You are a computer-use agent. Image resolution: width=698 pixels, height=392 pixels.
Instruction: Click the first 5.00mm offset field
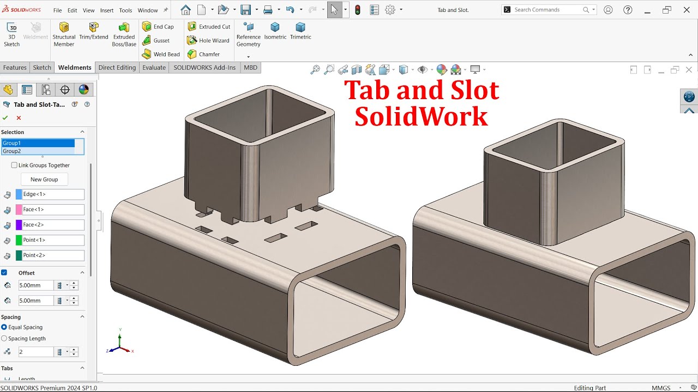[x=36, y=285]
